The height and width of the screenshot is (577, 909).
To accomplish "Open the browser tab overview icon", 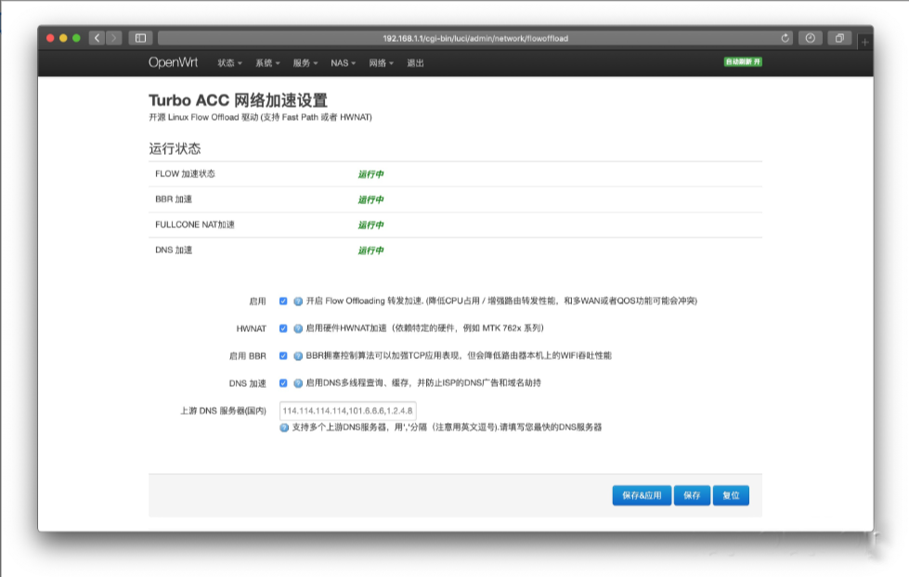I will 840,38.
